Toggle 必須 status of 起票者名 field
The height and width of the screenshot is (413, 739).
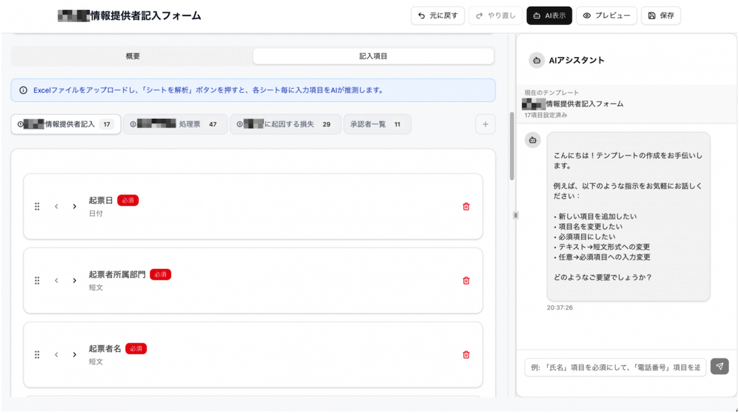tap(135, 348)
